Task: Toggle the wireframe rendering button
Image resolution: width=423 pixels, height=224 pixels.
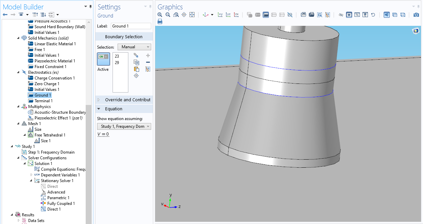Action: tap(403, 15)
